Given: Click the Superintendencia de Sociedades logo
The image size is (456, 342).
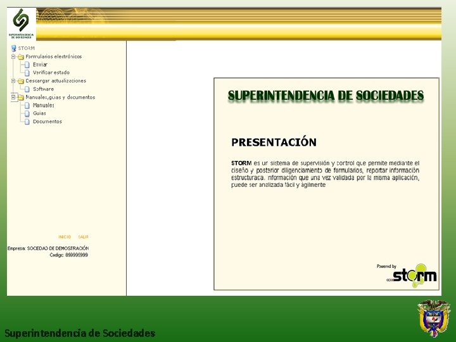Looking at the screenshot, I should click(22, 23).
